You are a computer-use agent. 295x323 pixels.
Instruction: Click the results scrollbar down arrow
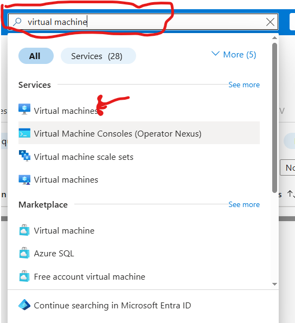(274, 284)
